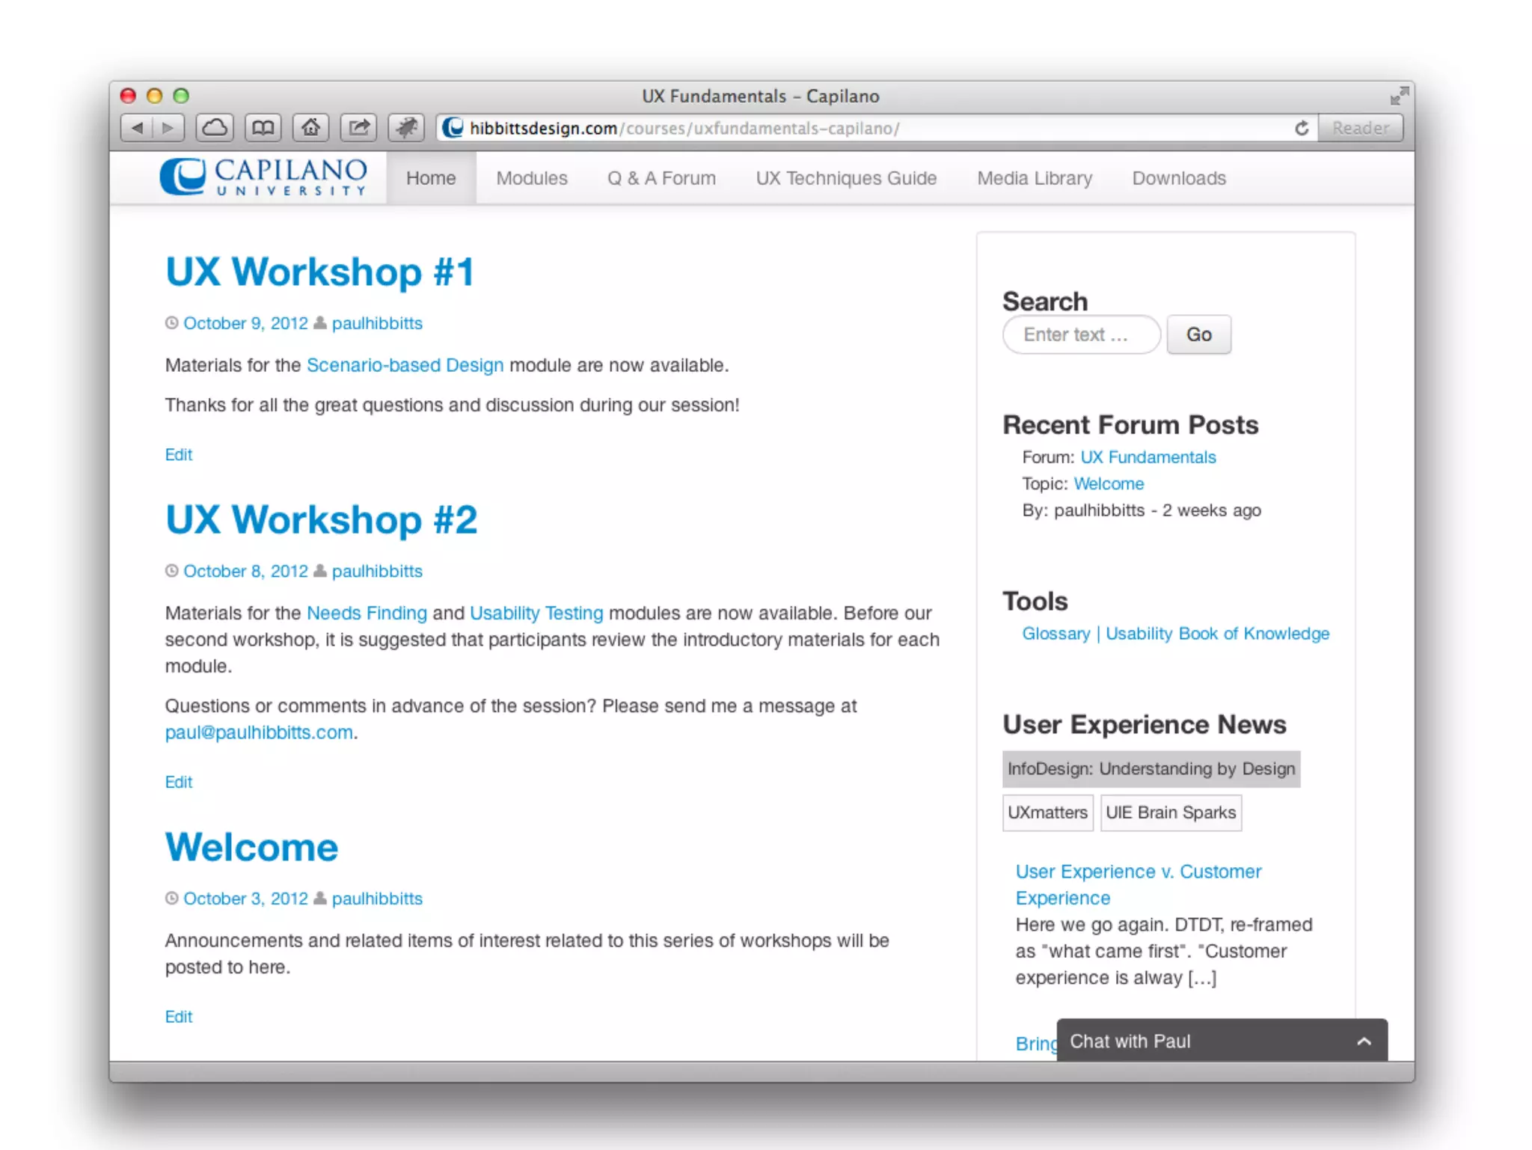Click the bug extension toolbar icon

(406, 128)
